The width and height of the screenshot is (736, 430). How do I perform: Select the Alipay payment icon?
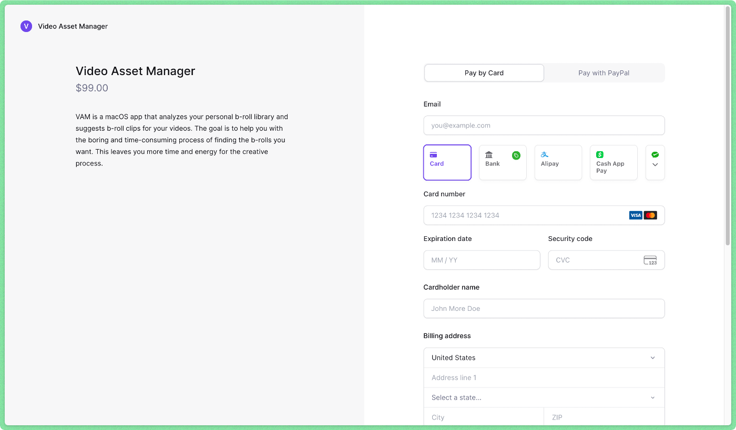tap(545, 154)
